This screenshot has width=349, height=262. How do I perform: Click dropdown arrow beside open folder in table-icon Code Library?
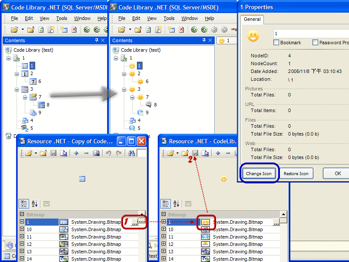[x=23, y=30]
